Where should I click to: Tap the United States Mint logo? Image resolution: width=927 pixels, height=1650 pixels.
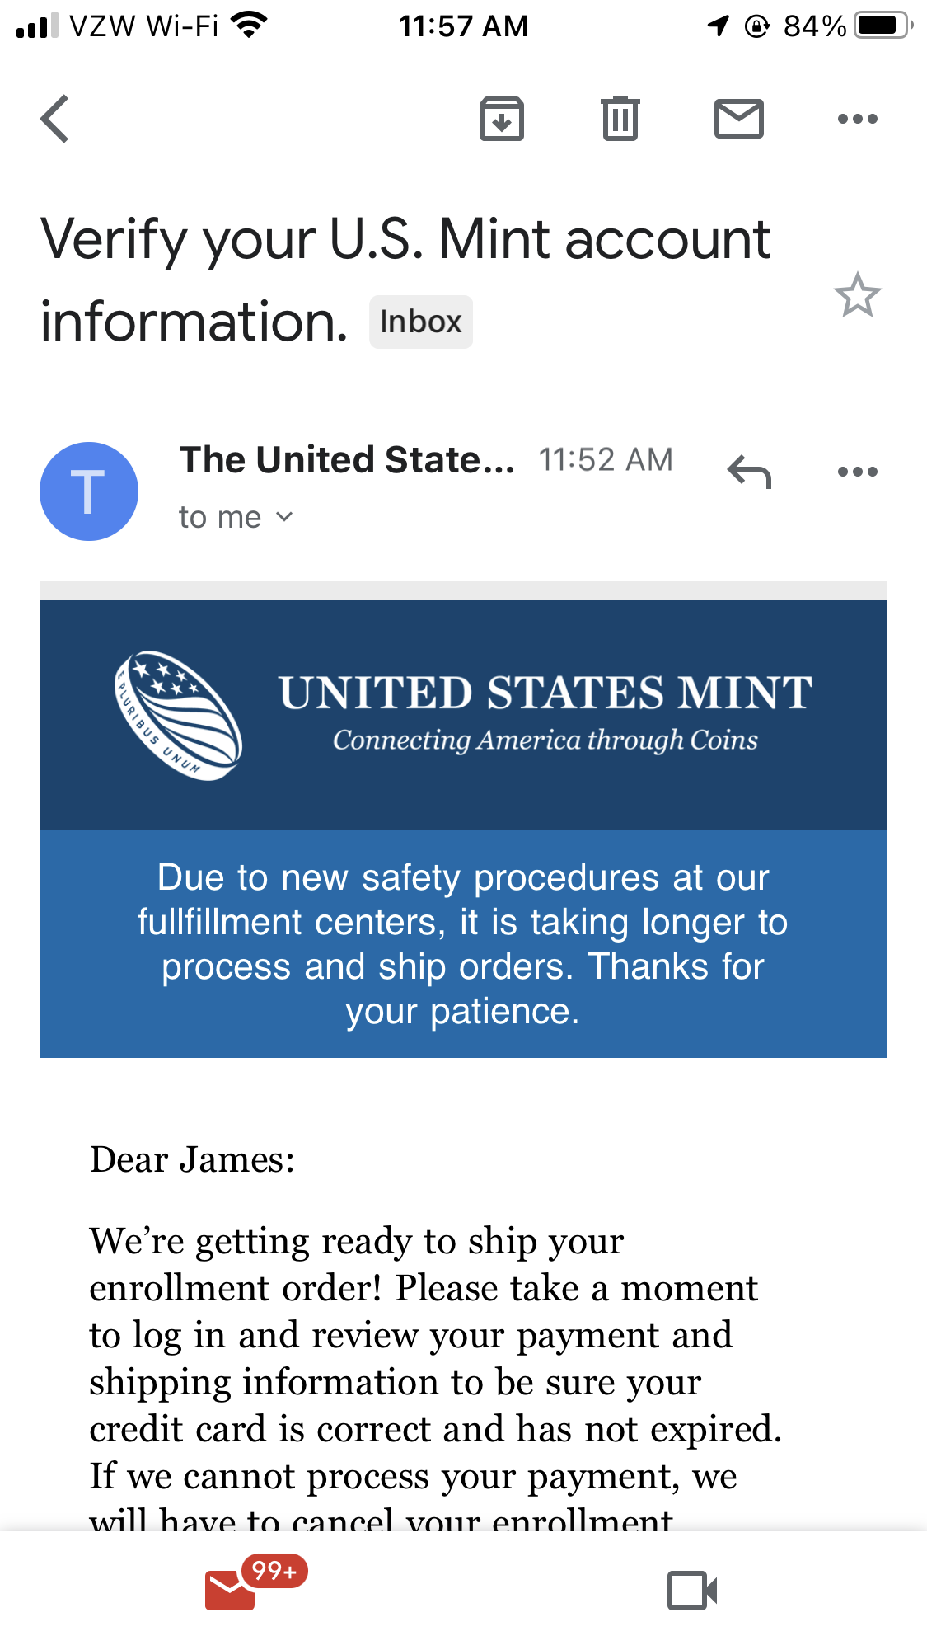pos(178,716)
